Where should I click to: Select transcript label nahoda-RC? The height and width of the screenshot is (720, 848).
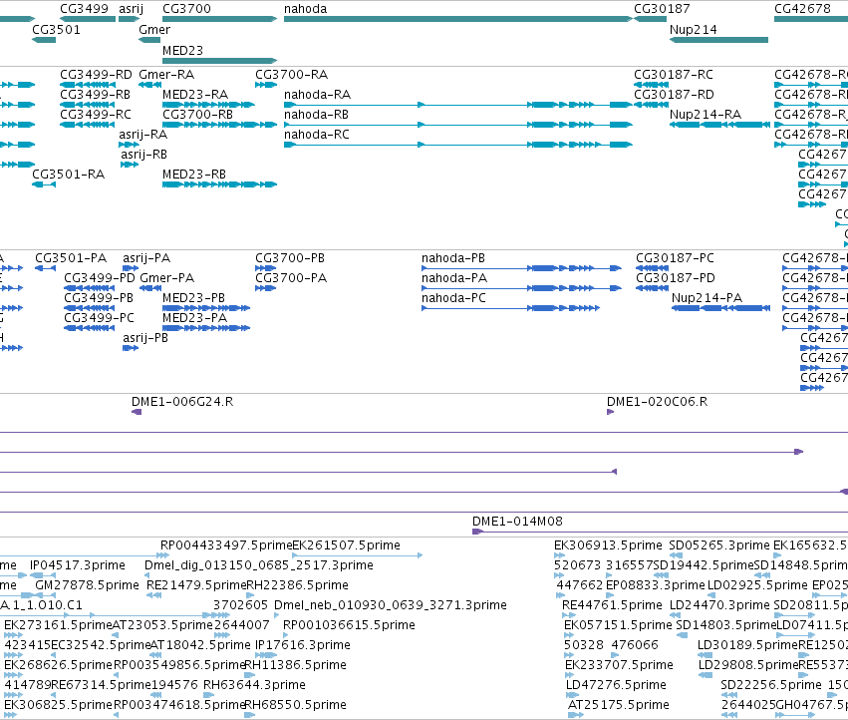[x=316, y=135]
